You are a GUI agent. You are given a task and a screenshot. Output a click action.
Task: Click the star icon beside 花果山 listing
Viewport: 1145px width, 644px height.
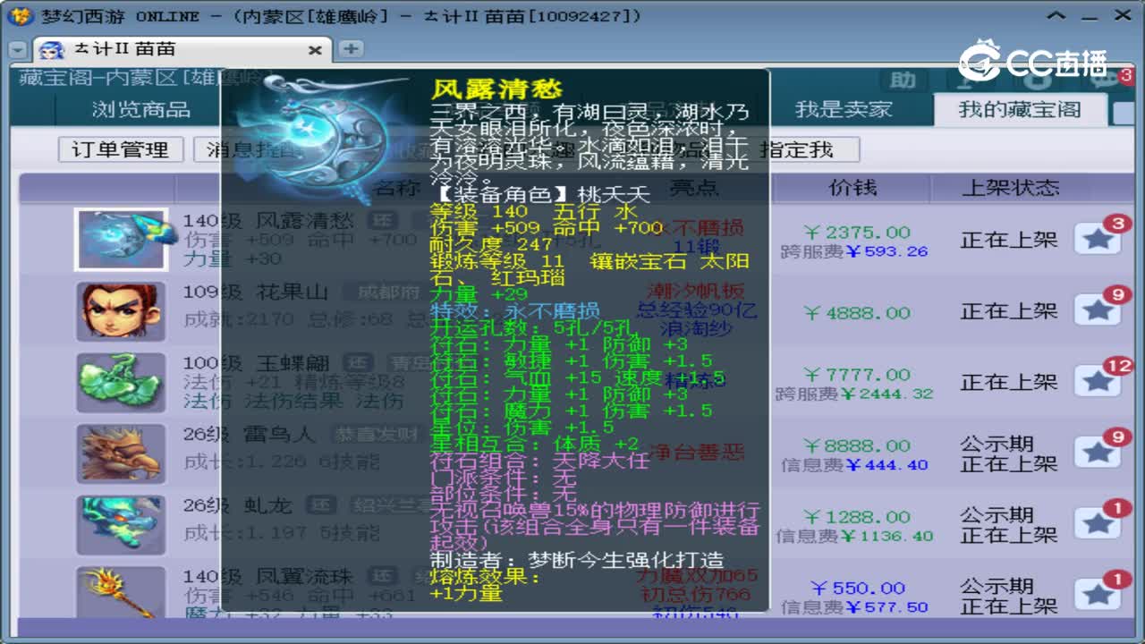(1098, 309)
